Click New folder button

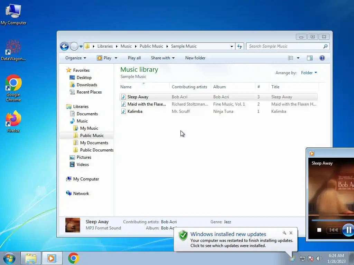(195, 58)
